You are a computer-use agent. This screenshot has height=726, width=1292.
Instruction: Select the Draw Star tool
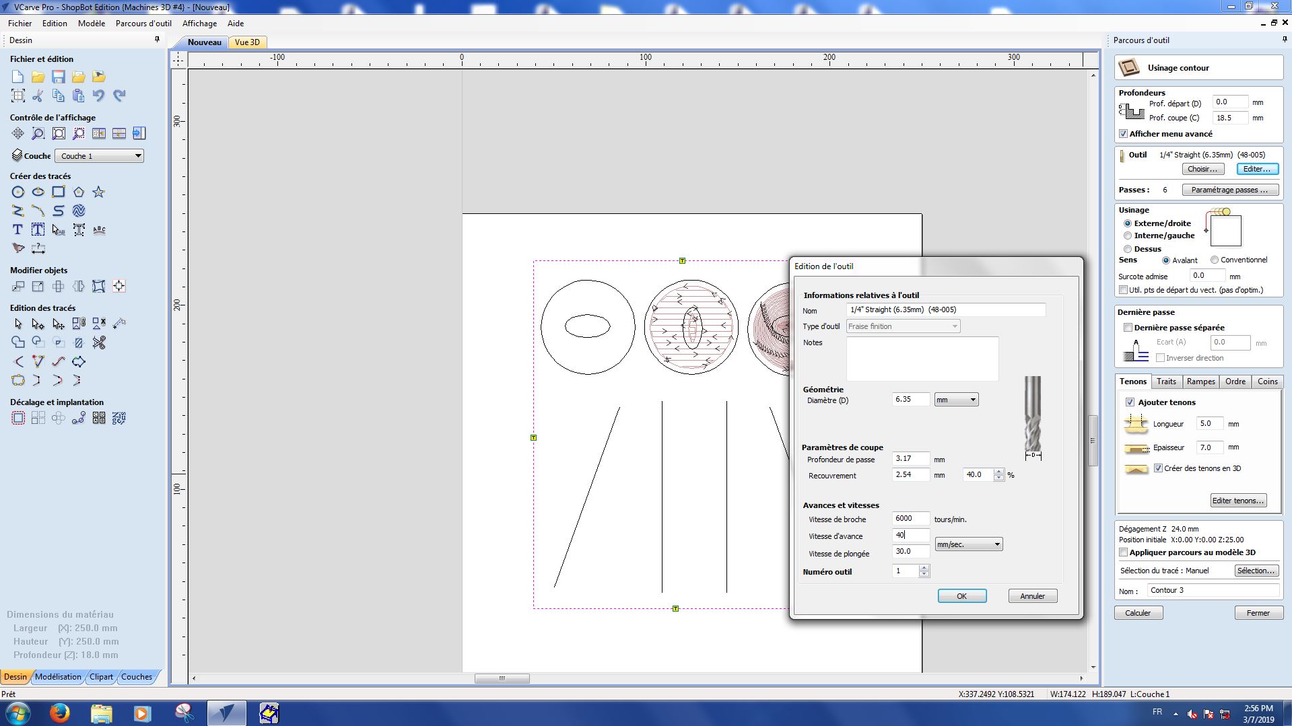(99, 192)
